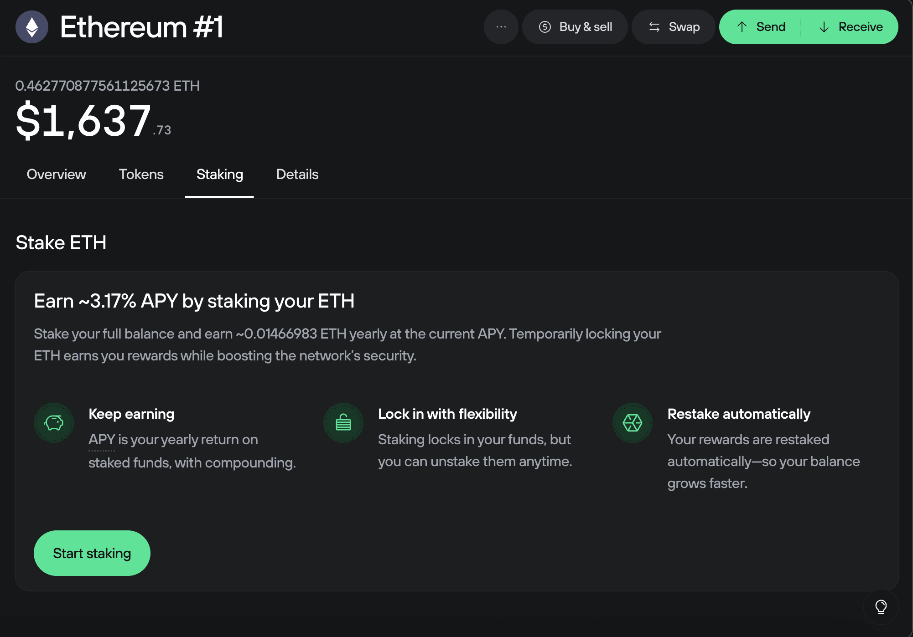Screen dimensions: 913x637
Task: Click the padlock Lock in with flexibility icon
Action: click(343, 423)
